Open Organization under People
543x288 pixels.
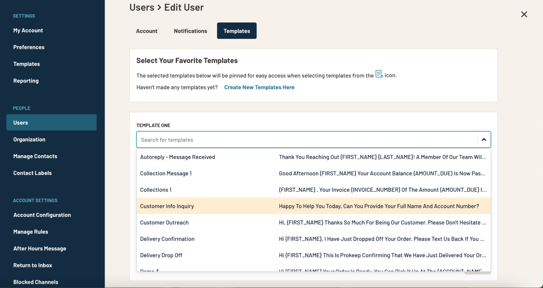pyautogui.click(x=29, y=139)
